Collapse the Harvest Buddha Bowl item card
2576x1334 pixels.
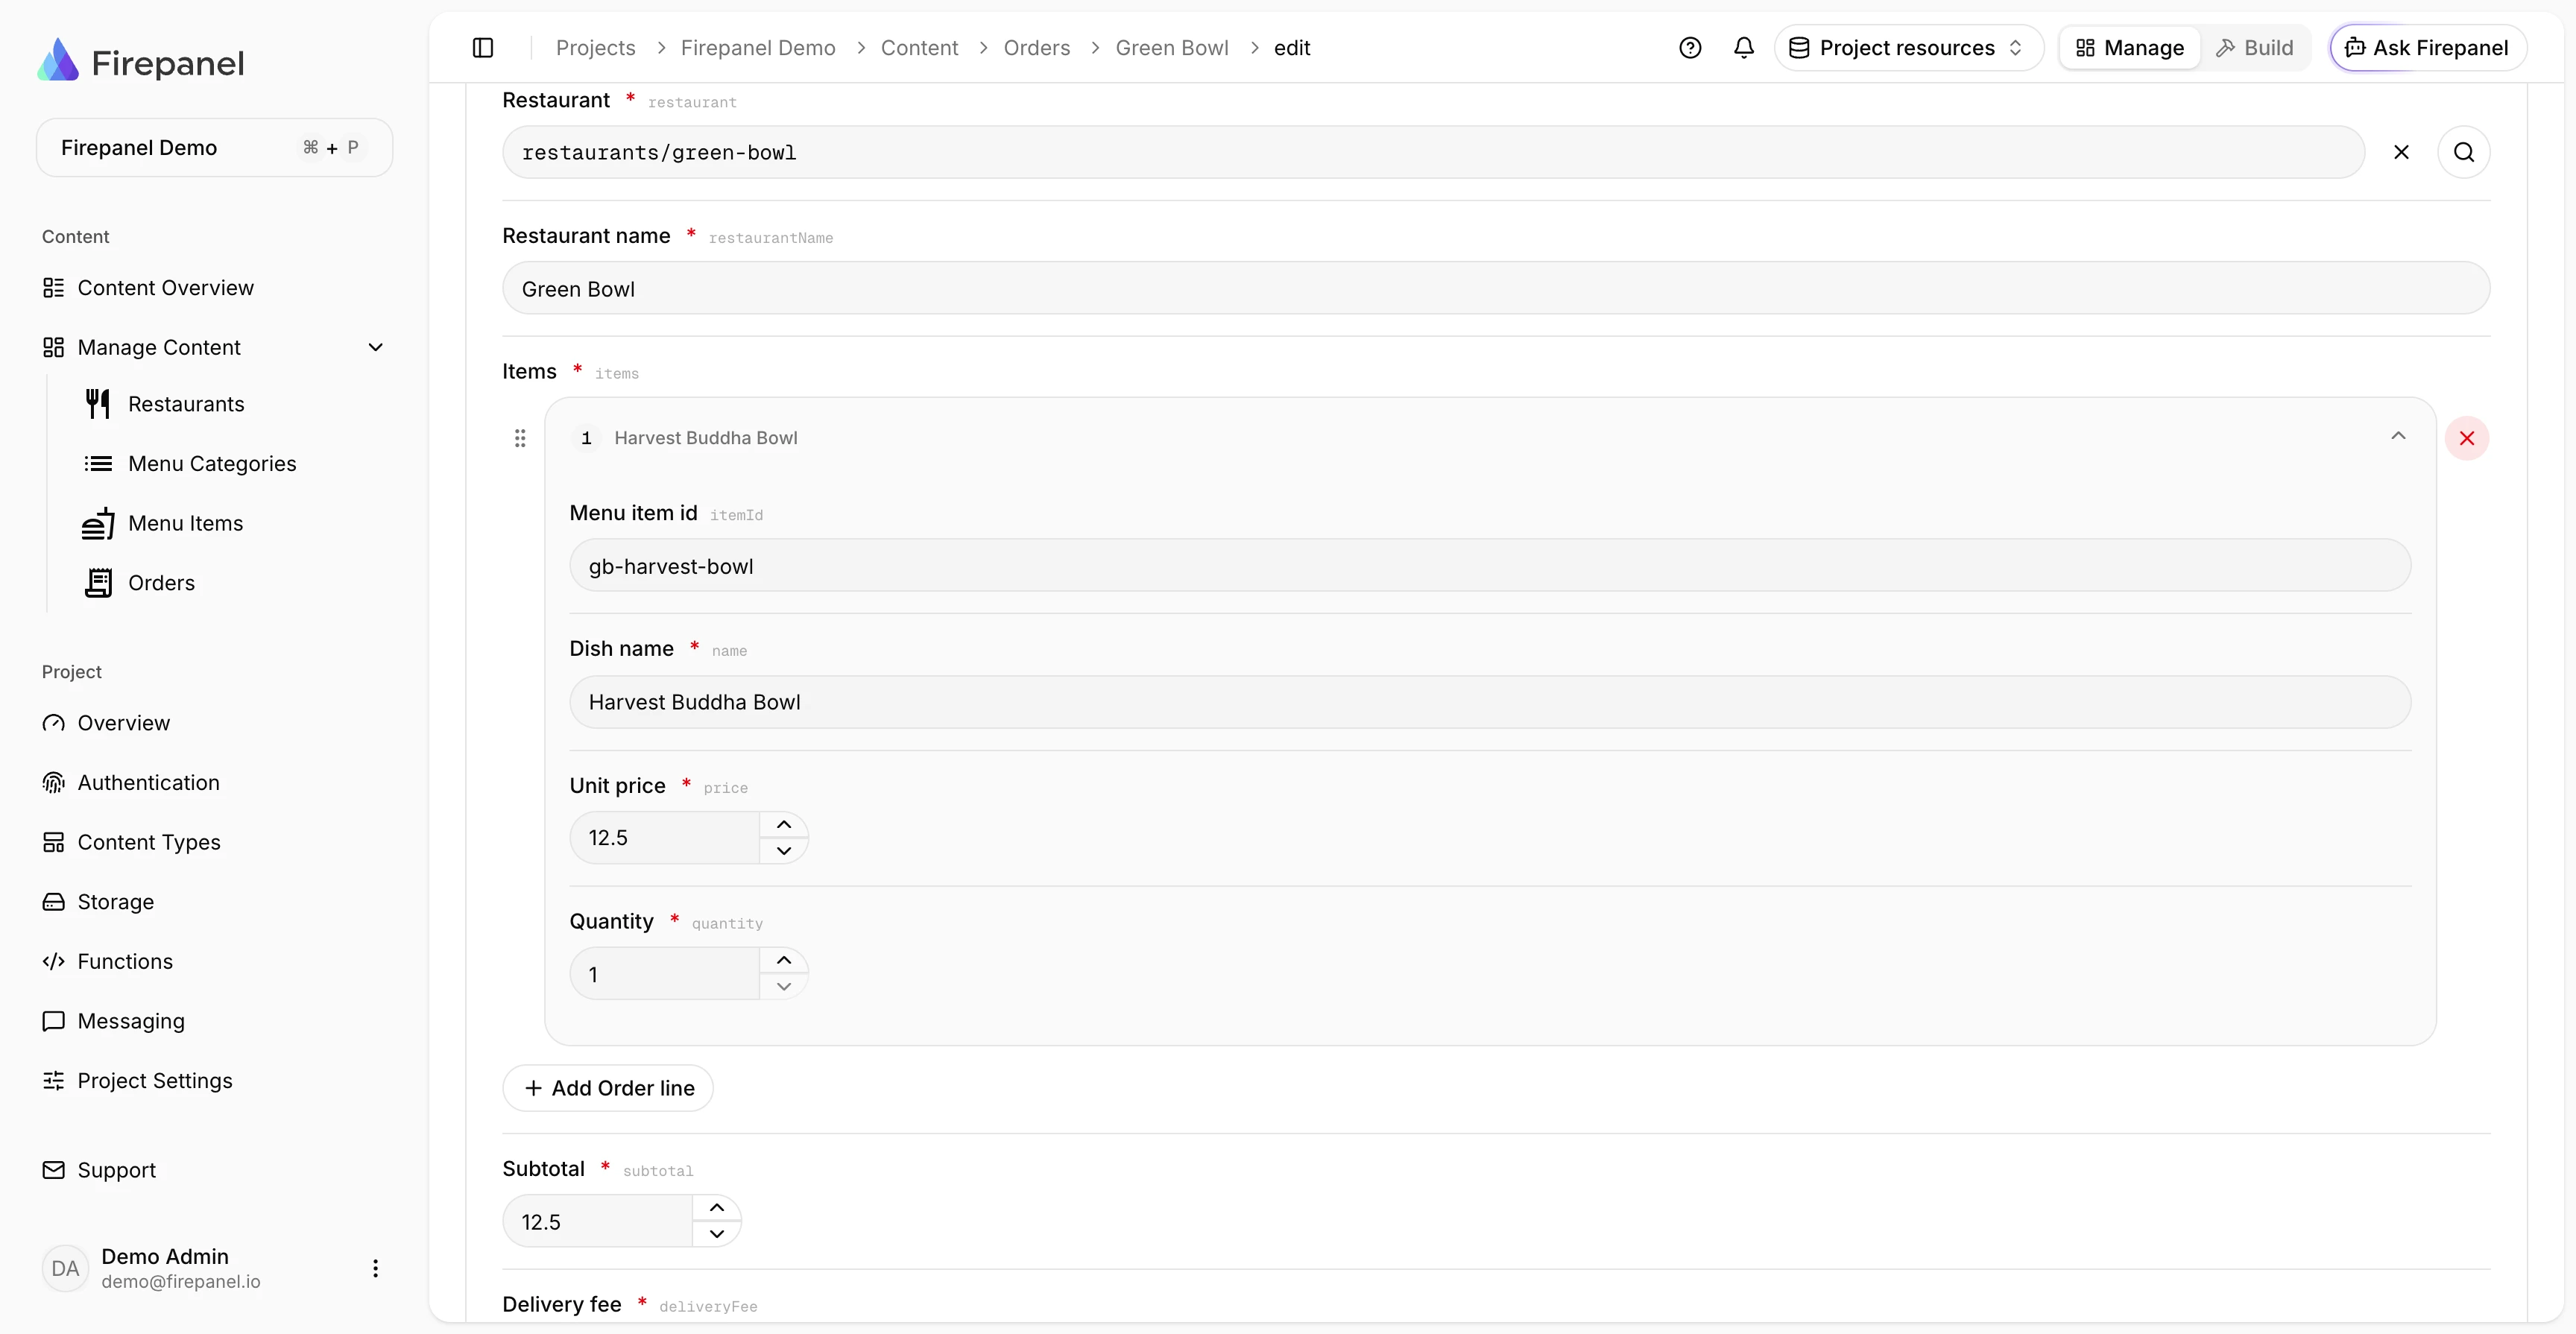[x=2398, y=436]
